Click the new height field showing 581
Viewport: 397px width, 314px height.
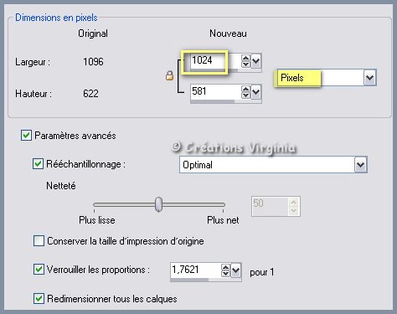(215, 92)
